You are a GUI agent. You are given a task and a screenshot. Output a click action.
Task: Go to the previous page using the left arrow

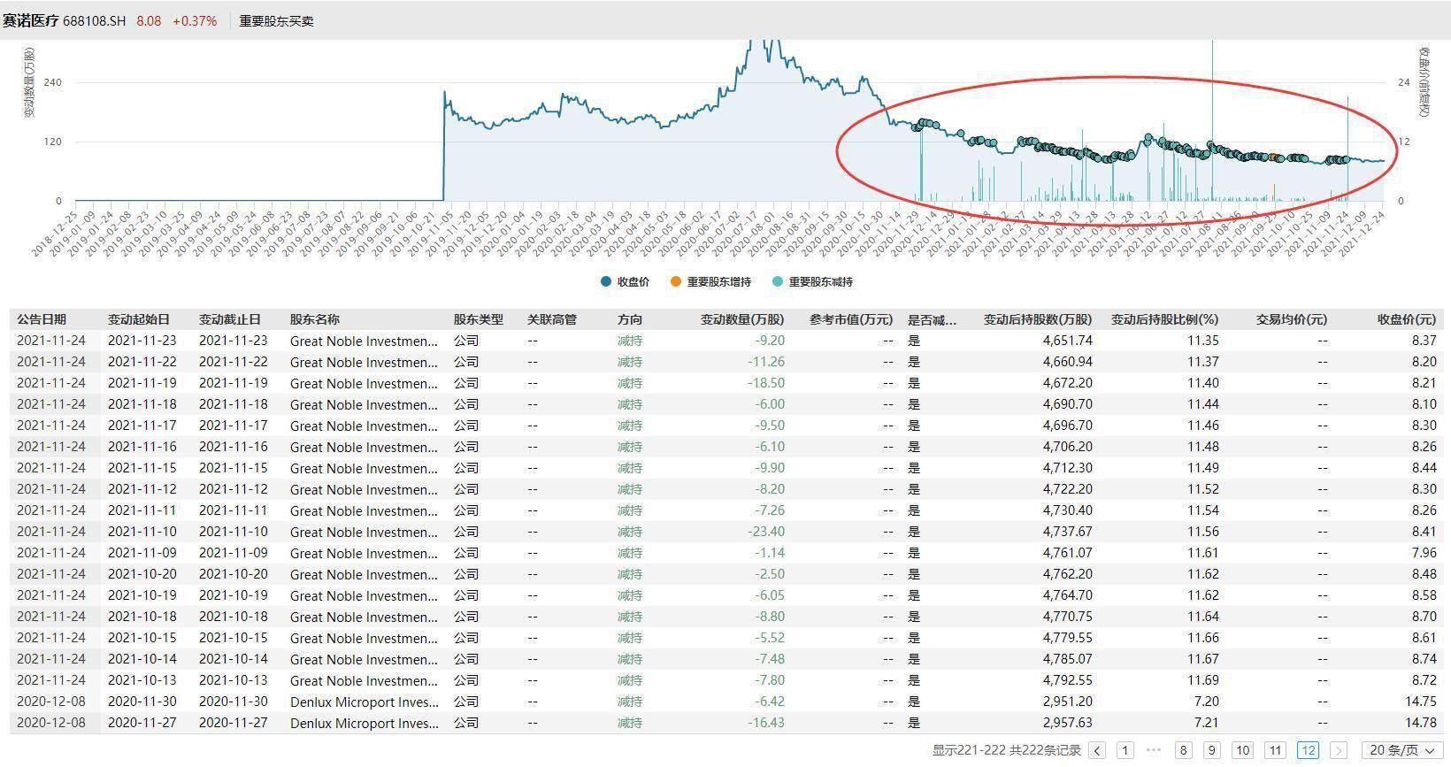(1098, 750)
